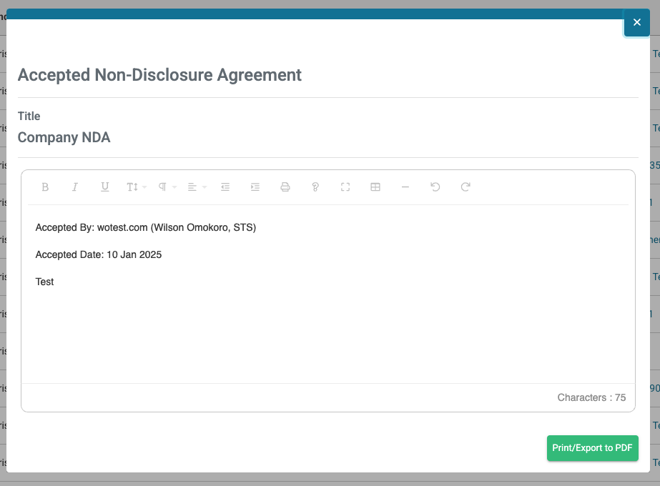Toggle underline formatting
This screenshot has width=660, height=486.
click(x=105, y=187)
